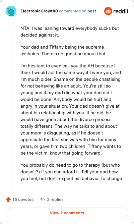Follow the blue "post" link
This screenshot has height=224, width=134.
(x=91, y=11)
